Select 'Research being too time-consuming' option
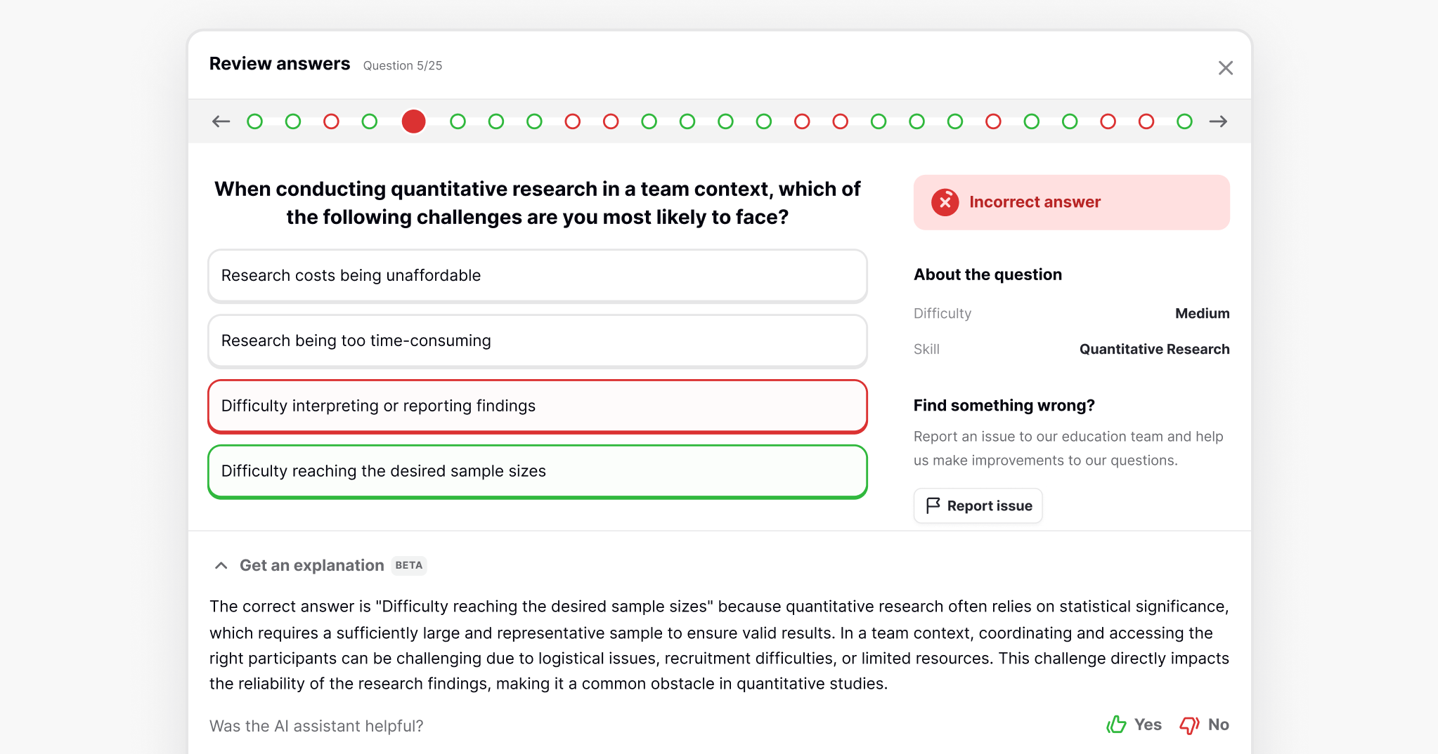Viewport: 1438px width, 754px height. (x=537, y=341)
